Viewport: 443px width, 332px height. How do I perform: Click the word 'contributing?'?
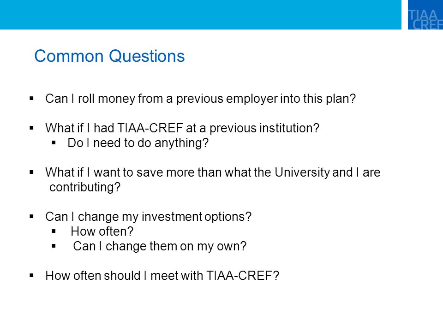85,187
